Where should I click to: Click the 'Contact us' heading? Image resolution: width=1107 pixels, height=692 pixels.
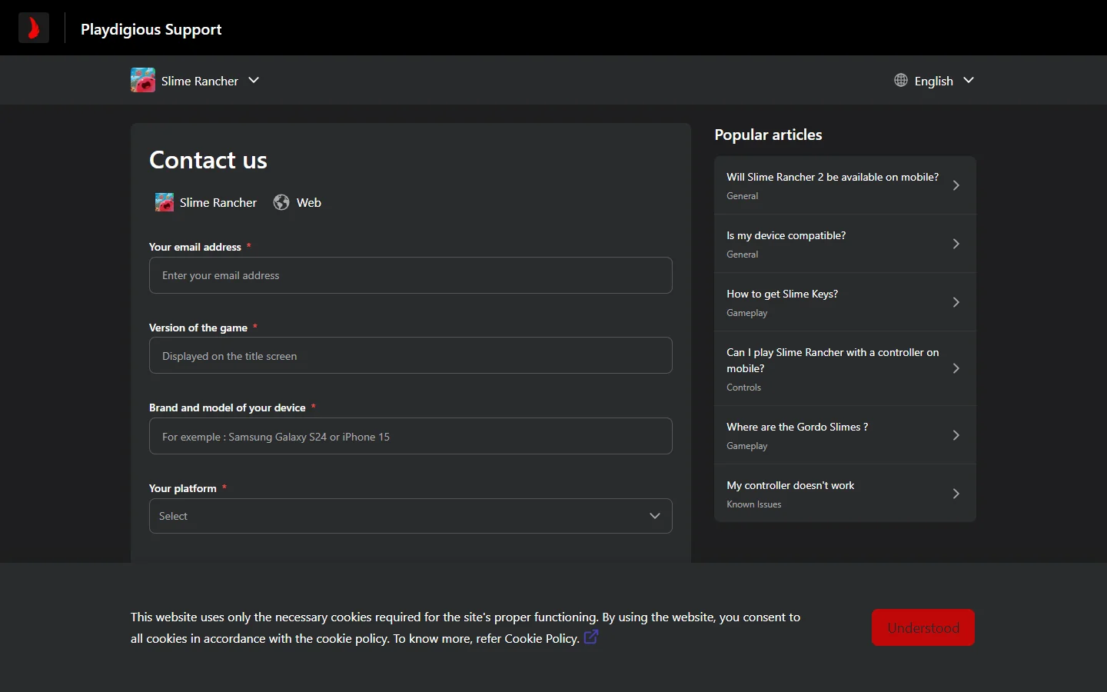tap(208, 160)
